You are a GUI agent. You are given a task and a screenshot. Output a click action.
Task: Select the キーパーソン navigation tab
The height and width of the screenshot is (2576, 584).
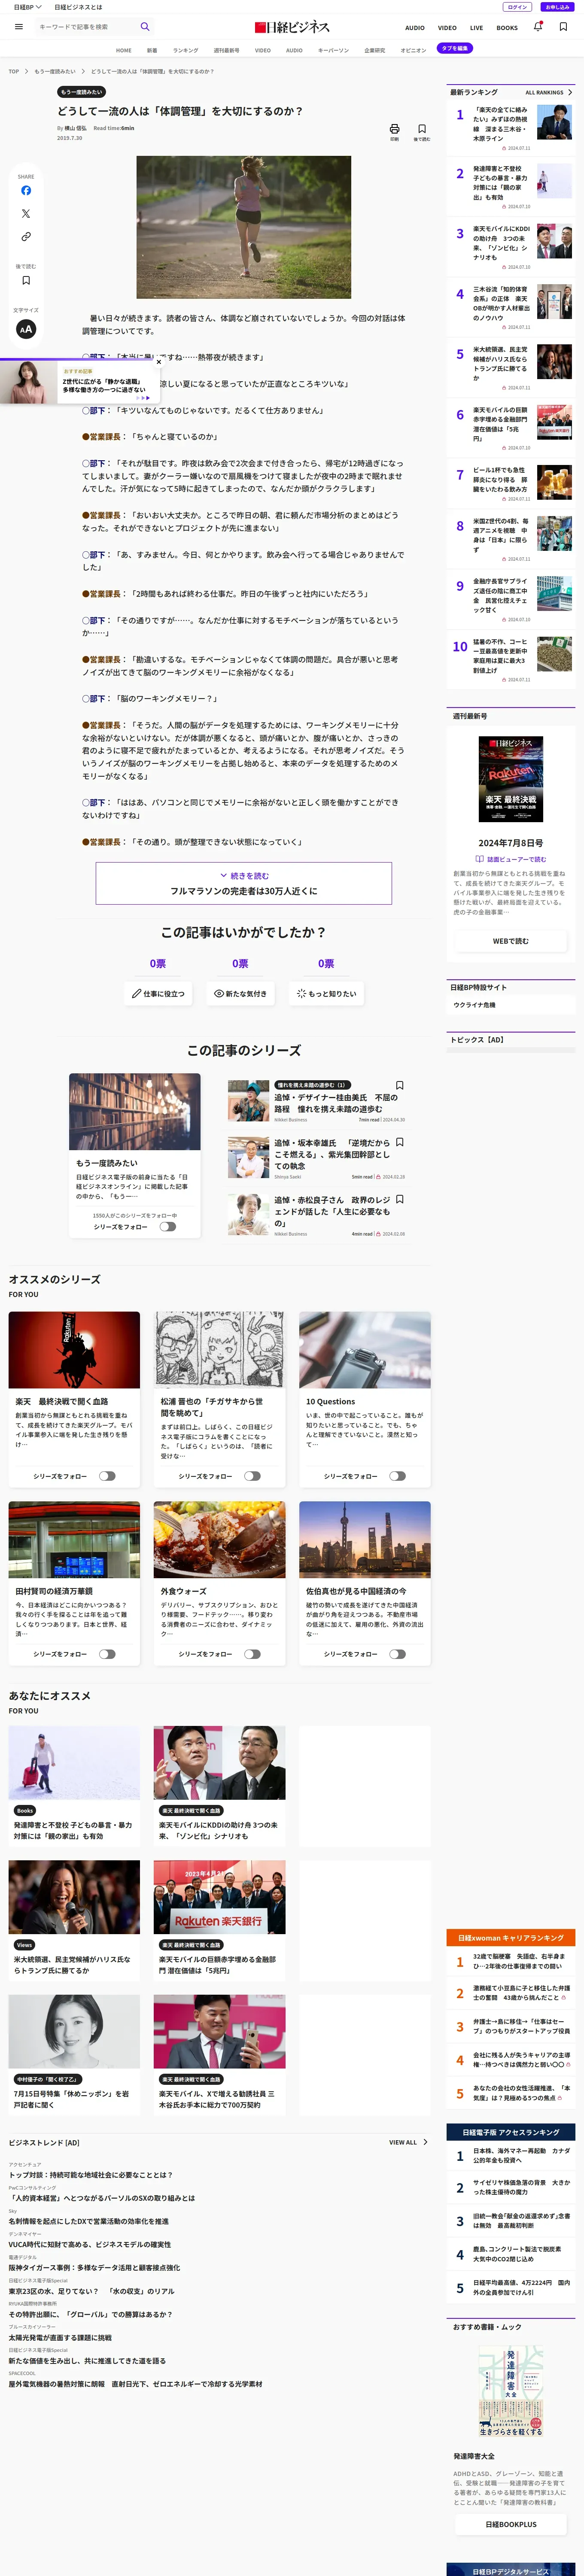pyautogui.click(x=333, y=50)
